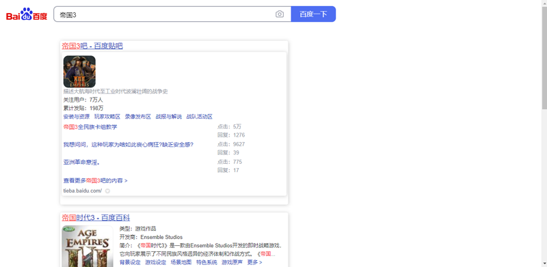This screenshot has width=547, height=267.
Task: Open the 战队活动区 section link
Action: [199, 117]
